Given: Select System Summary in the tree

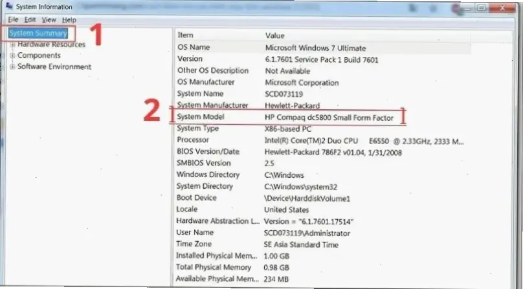Looking at the screenshot, I should coord(38,33).
